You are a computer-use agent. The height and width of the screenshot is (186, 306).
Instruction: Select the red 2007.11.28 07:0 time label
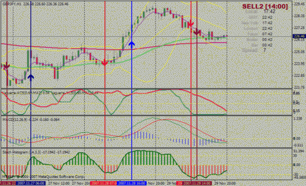click(x=103, y=183)
